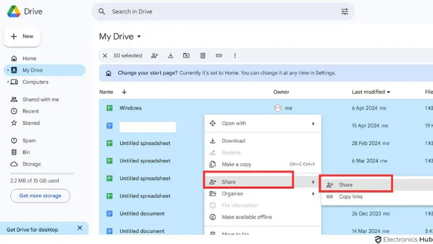Click the share people icon in selection toolbar

click(x=155, y=55)
